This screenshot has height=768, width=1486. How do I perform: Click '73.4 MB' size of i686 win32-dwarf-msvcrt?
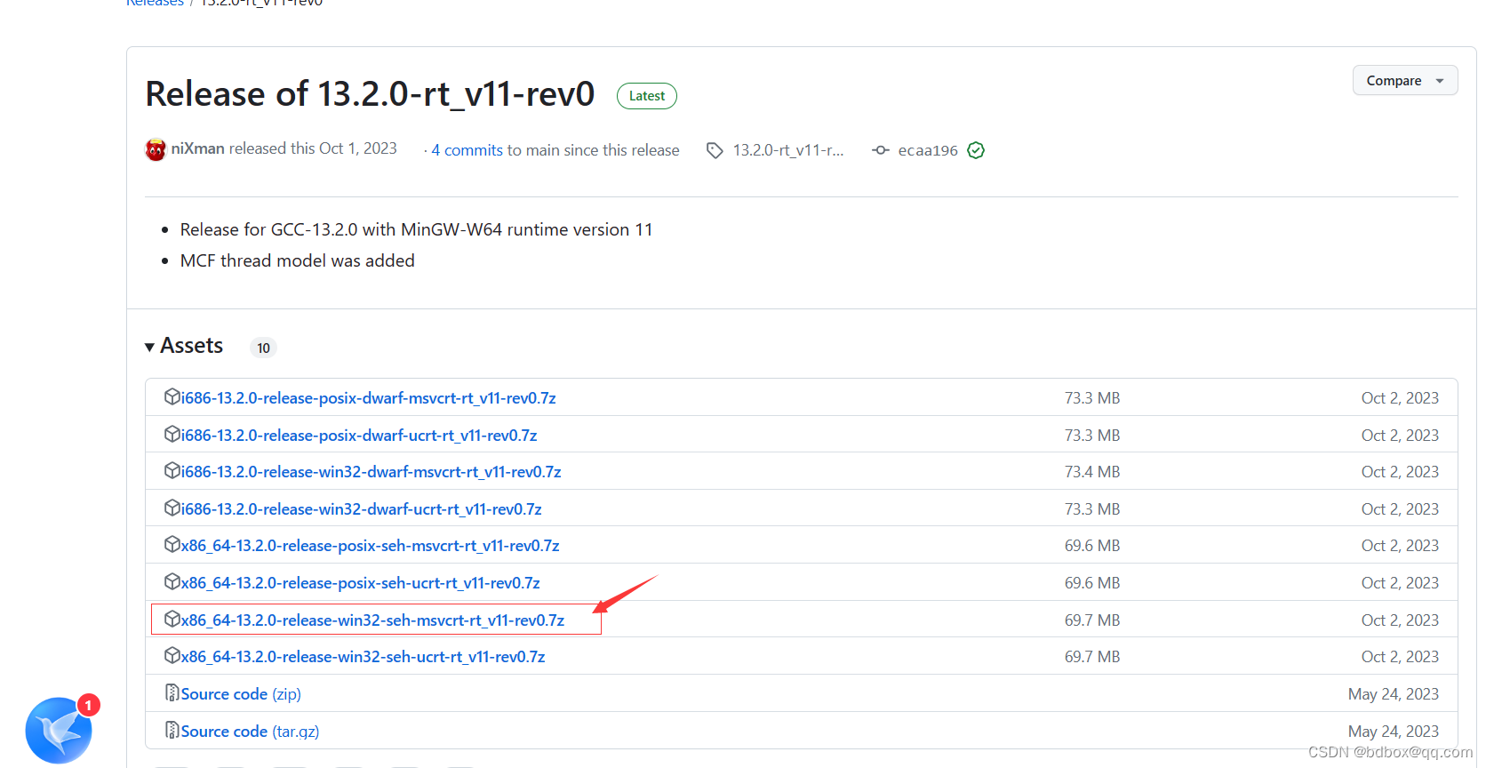tap(1092, 472)
